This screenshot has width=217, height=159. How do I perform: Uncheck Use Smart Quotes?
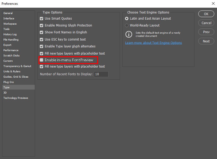tap(41, 19)
